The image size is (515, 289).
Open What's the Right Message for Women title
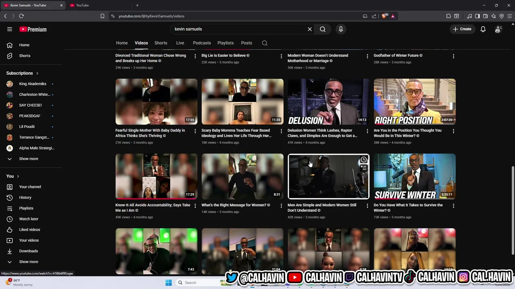(x=236, y=205)
